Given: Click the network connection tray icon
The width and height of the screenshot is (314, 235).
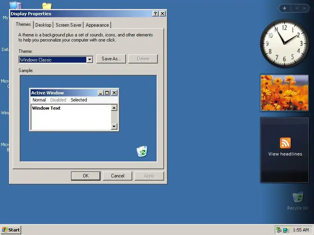Looking at the screenshot, I should tap(286, 230).
